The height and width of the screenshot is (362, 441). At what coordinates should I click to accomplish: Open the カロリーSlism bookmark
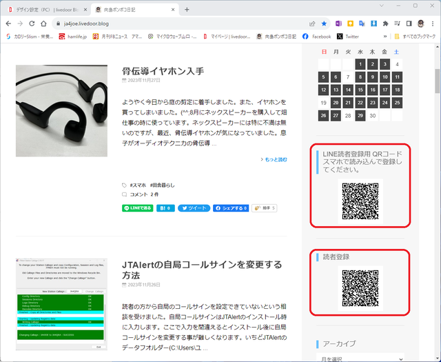[30, 37]
